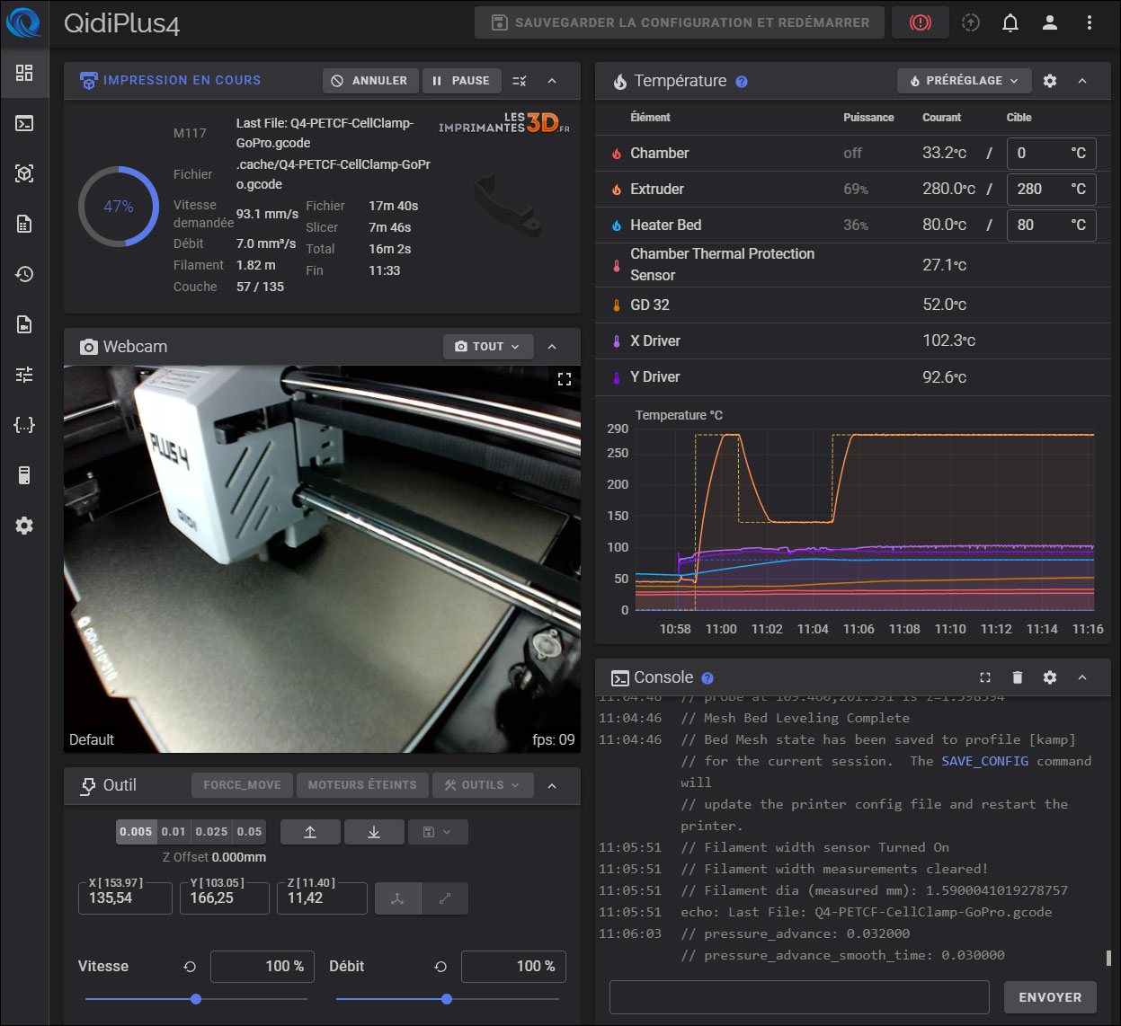Open the three-dot top-right menu
This screenshot has width=1121, height=1026.
coord(1089,22)
